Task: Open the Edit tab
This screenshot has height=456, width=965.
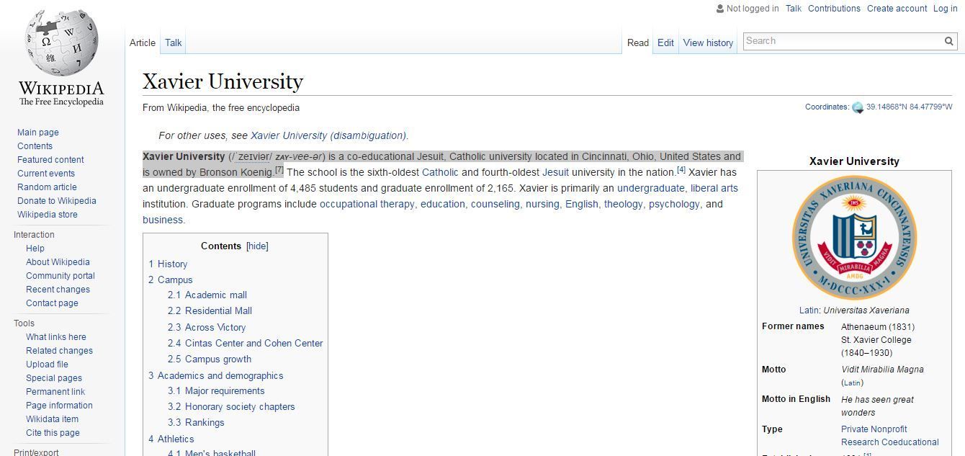Action: click(665, 43)
